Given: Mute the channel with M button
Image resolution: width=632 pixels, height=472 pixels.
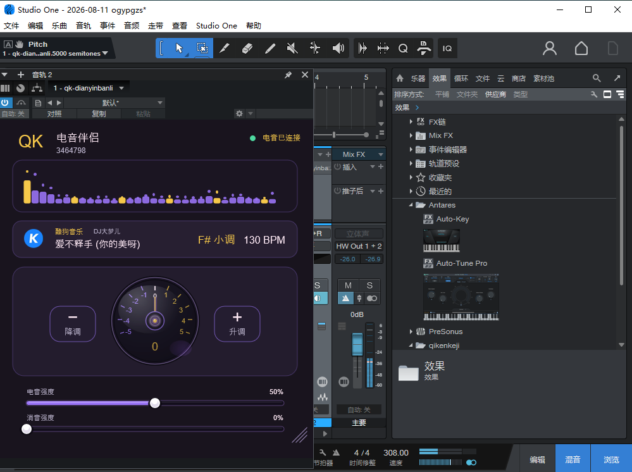Looking at the screenshot, I should pos(348,285).
